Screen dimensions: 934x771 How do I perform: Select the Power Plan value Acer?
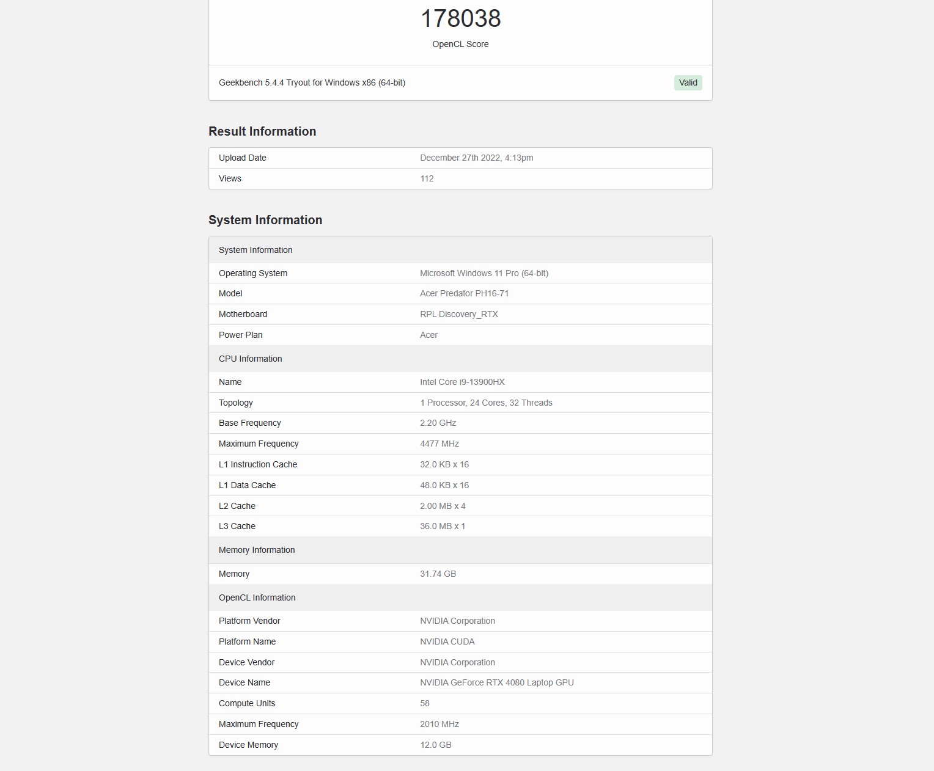428,335
